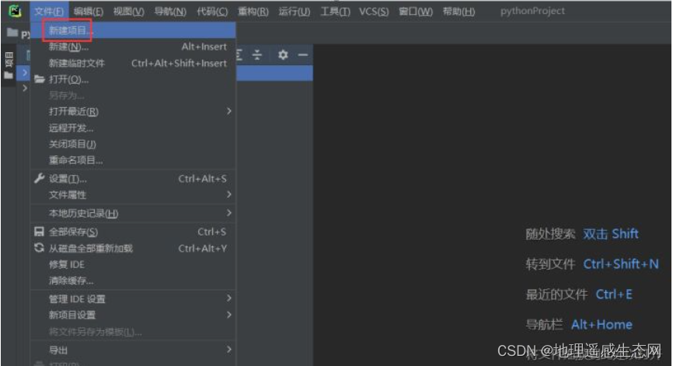Click the PyCharm logo icon
Image resolution: width=673 pixels, height=366 pixels.
click(15, 11)
